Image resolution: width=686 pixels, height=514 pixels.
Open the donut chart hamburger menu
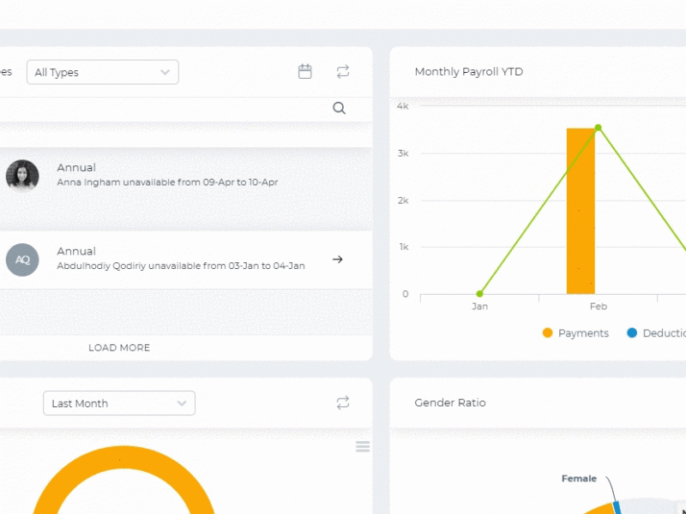pyautogui.click(x=363, y=446)
